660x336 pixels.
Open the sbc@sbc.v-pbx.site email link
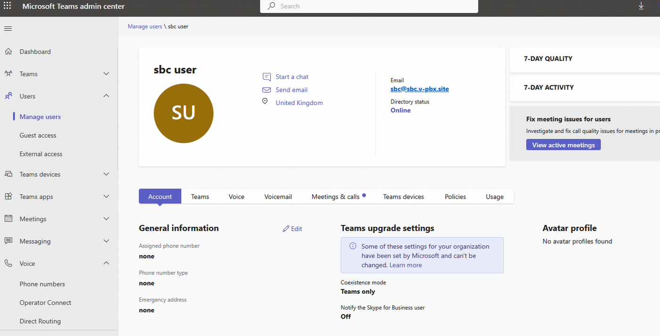pyautogui.click(x=419, y=89)
